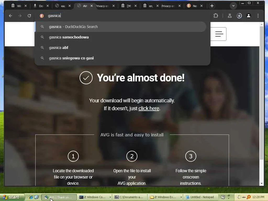Open the tab search dropdown

pos(233,6)
